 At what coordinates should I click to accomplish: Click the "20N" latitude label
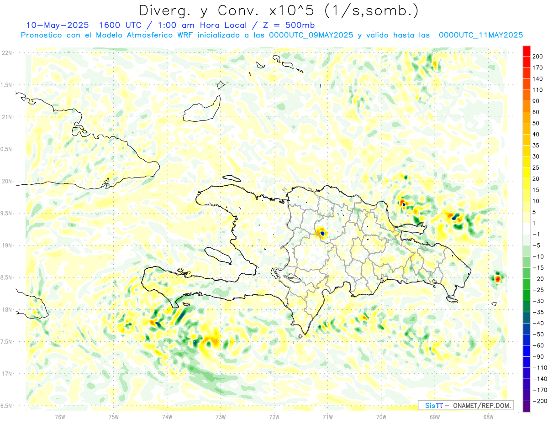7,181
